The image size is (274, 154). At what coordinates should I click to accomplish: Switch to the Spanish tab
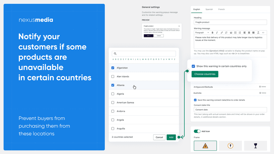[209, 10]
